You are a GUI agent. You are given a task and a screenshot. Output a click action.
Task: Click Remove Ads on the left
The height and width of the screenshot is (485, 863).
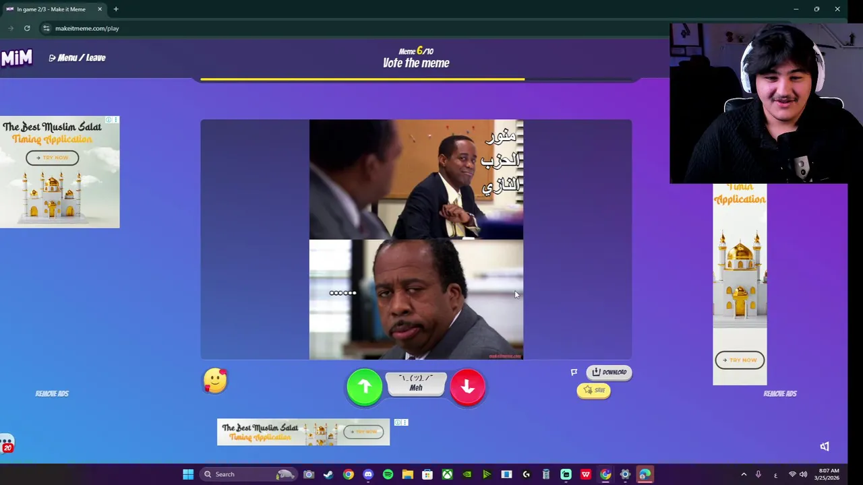click(x=52, y=393)
